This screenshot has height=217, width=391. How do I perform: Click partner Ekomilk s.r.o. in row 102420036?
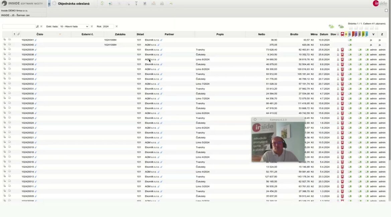click(x=152, y=64)
